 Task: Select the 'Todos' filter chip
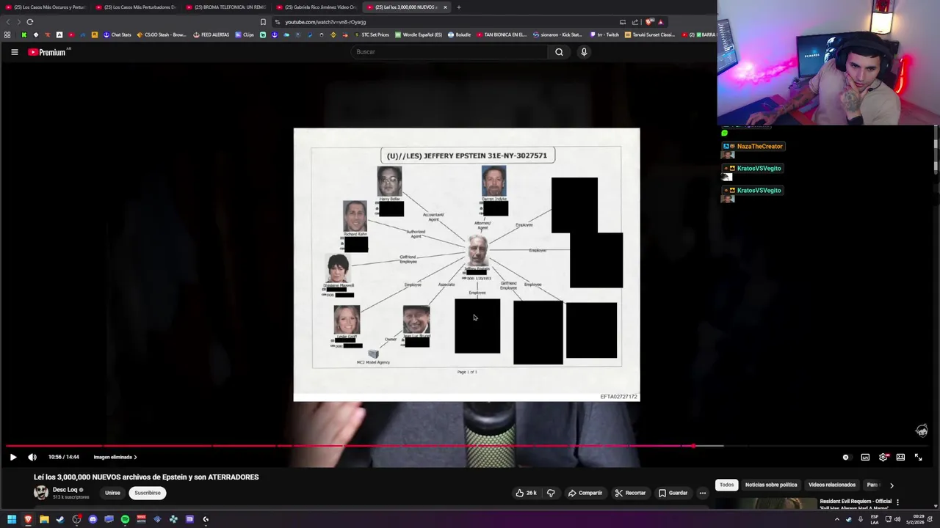(726, 485)
